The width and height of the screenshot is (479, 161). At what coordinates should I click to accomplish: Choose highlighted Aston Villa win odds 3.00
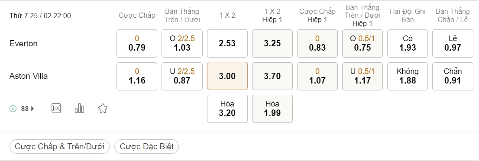pyautogui.click(x=227, y=76)
